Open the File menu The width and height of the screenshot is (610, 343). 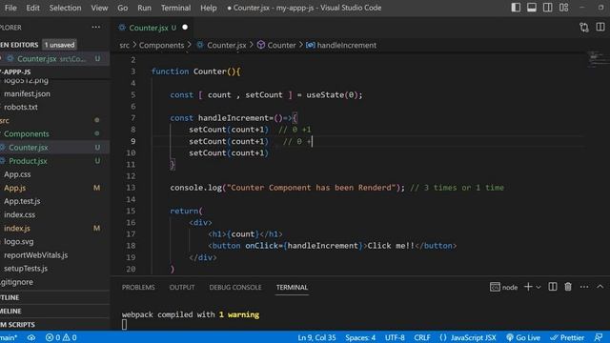10,8
